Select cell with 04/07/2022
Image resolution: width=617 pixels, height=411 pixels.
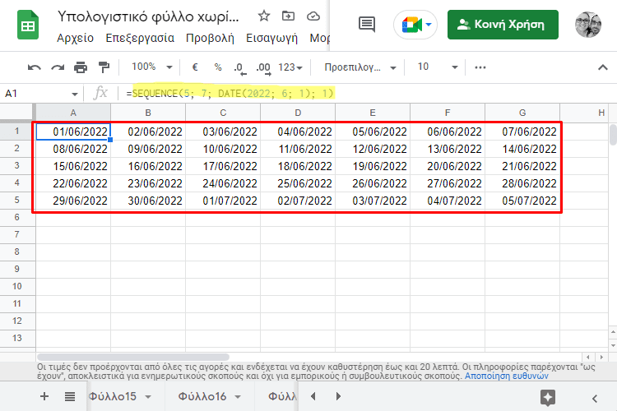[448, 201]
